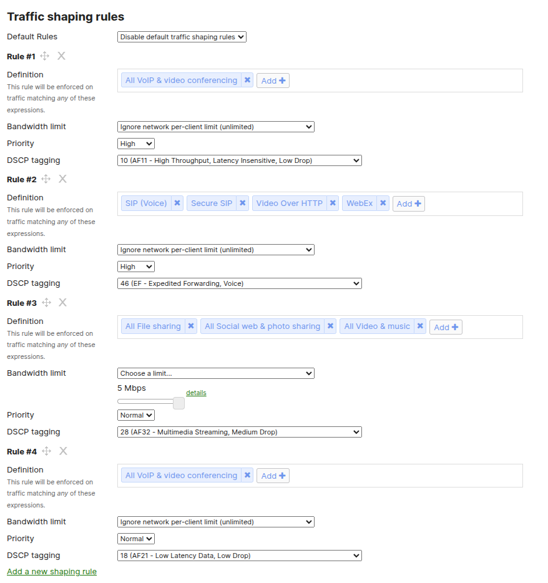This screenshot has height=583, width=548.
Task: Open Rule #1 DSCP tagging dropdown
Action: click(240, 160)
